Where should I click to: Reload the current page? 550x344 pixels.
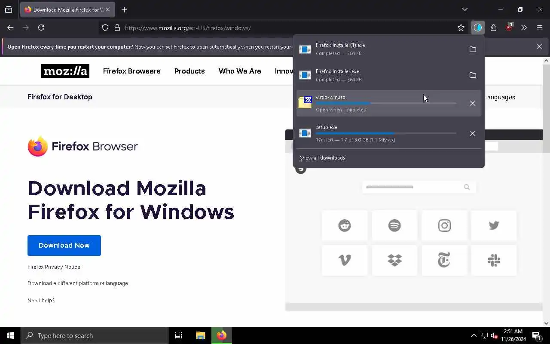41,28
